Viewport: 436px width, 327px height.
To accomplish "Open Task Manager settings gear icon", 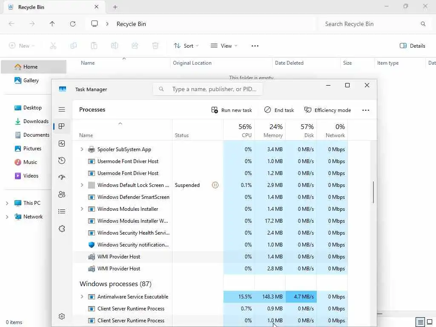I will [62, 316].
